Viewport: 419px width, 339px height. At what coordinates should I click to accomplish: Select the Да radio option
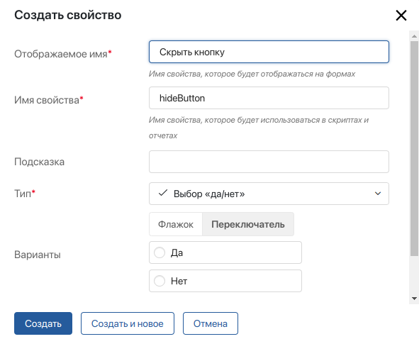[x=160, y=252]
